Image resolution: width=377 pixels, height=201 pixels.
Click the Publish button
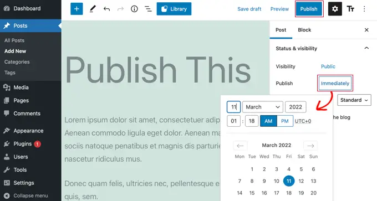[309, 9]
